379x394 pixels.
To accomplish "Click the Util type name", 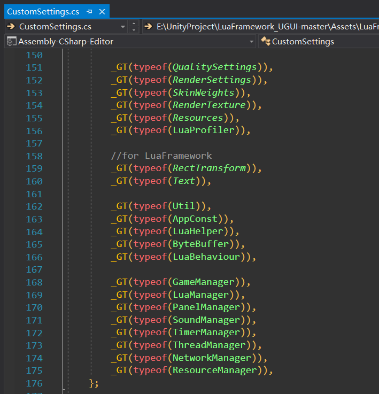I will [x=184, y=206].
